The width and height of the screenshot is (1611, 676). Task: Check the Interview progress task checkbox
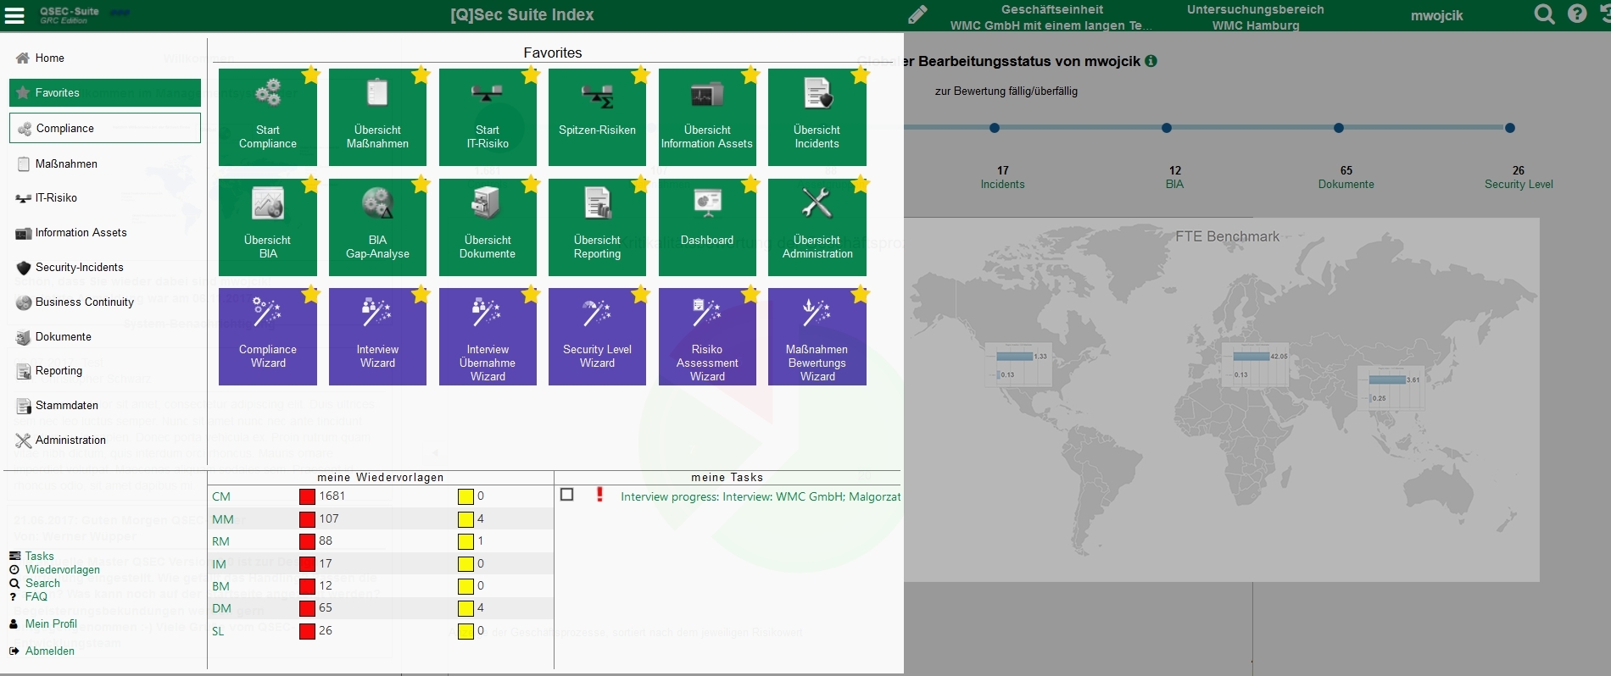567,495
